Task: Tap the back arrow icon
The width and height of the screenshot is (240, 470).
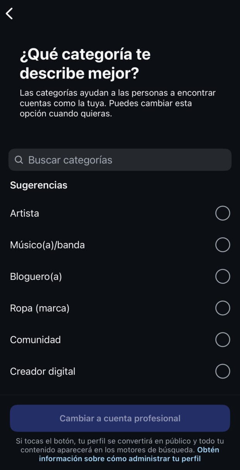Action: [x=10, y=14]
